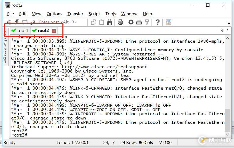The width and height of the screenshot is (234, 148).
Task: Open the Help menu
Action: point(147,14)
